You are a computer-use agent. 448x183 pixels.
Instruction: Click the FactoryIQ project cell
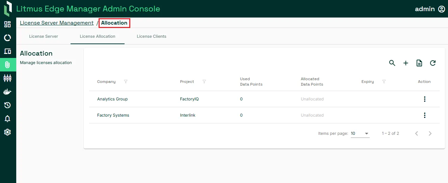[189, 99]
